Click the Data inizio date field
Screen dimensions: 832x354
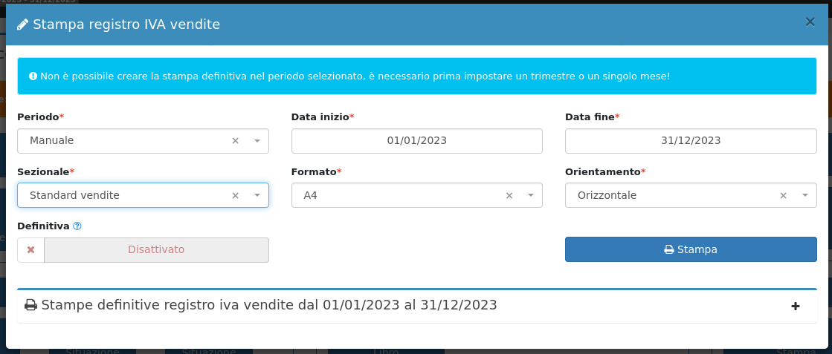click(x=416, y=141)
